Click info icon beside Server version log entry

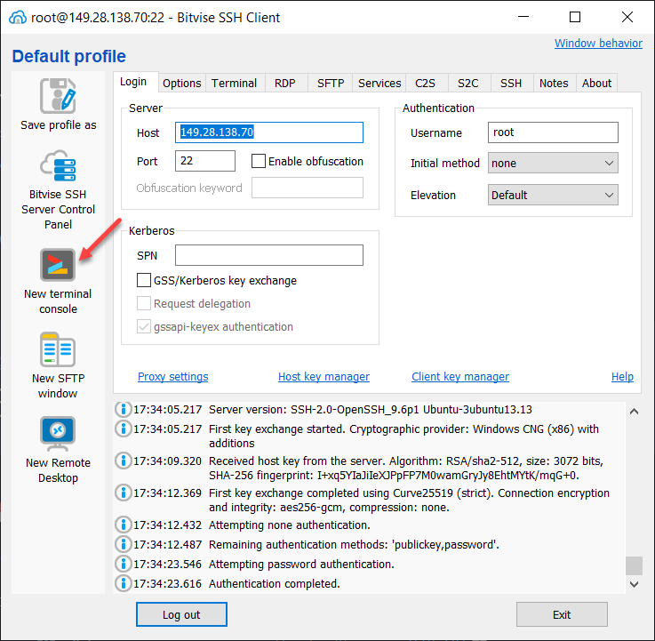point(124,410)
